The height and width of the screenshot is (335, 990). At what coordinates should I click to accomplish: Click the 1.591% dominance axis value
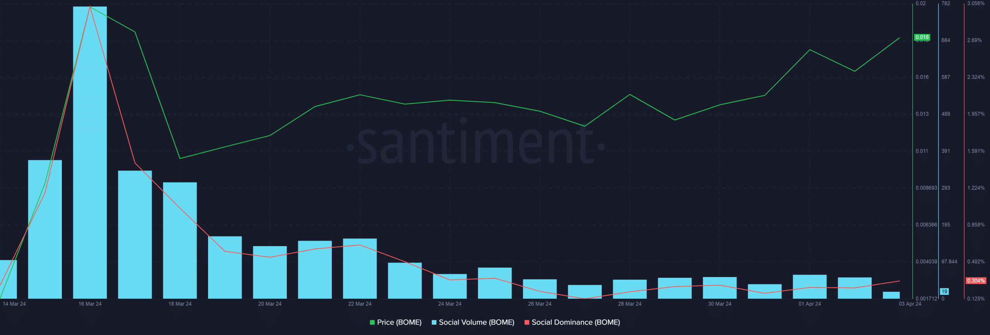pyautogui.click(x=976, y=151)
